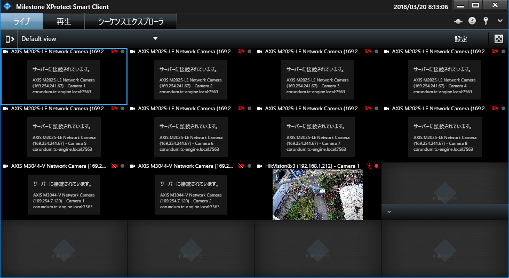
Task: Click camera icon on HikVision8x3 tile header
Action: point(259,166)
